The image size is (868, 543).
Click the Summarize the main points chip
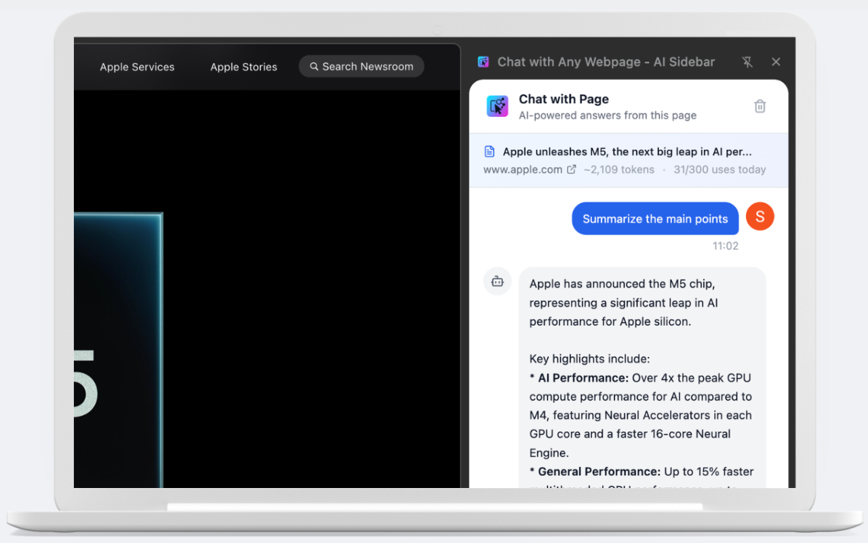[654, 219]
